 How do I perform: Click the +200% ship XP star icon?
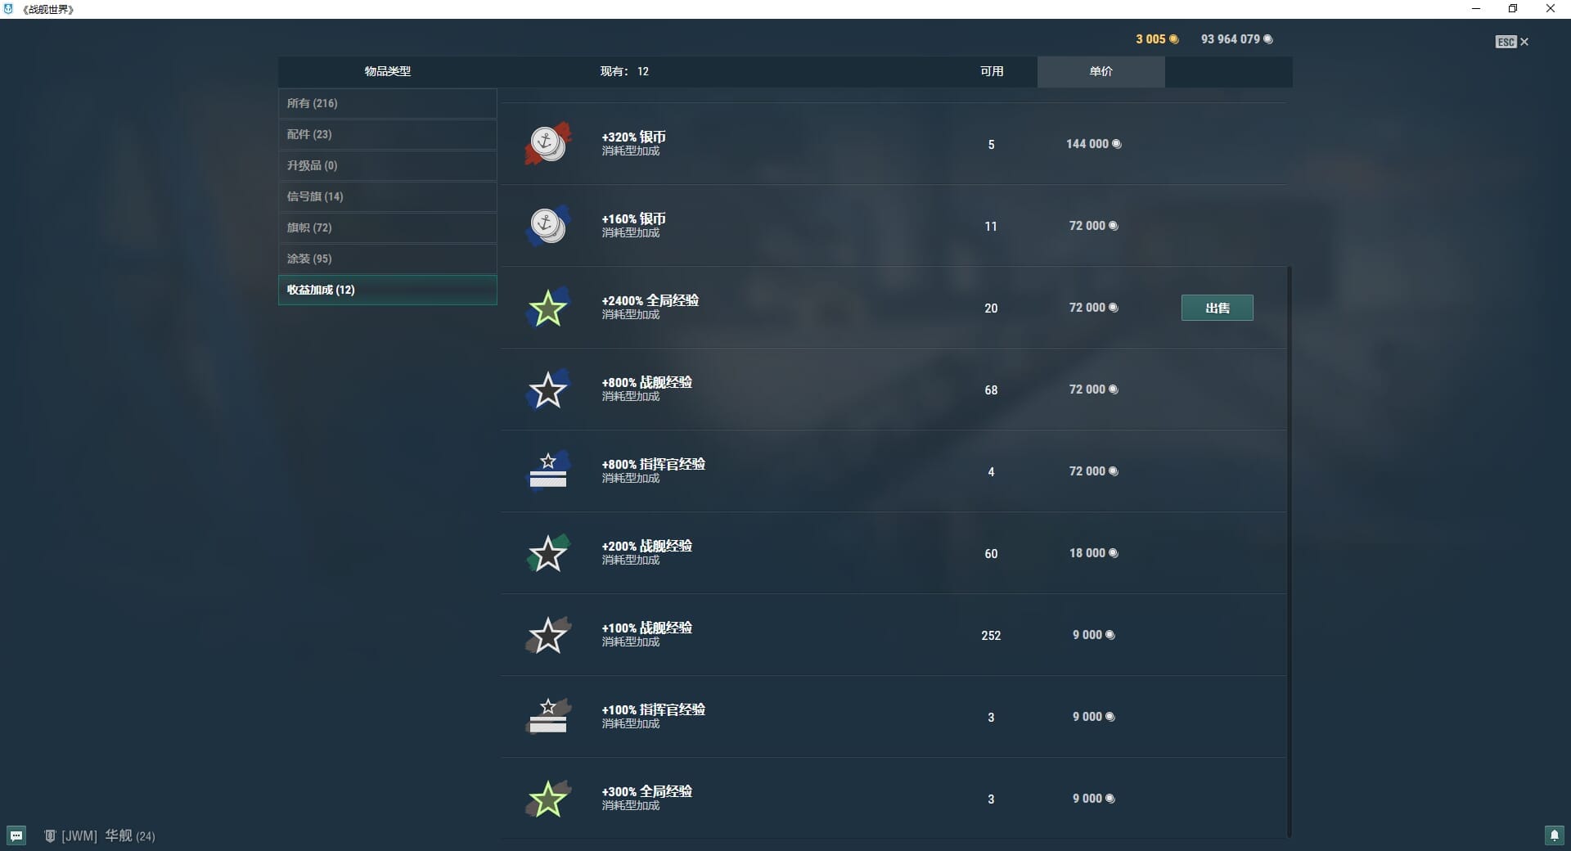pyautogui.click(x=547, y=553)
